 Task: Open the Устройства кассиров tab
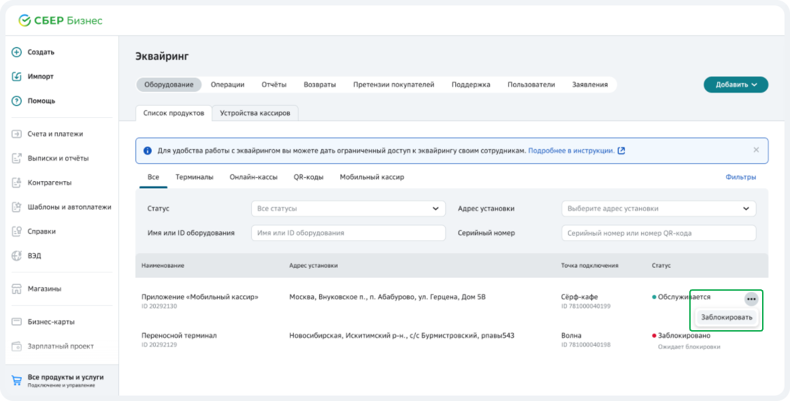point(255,113)
